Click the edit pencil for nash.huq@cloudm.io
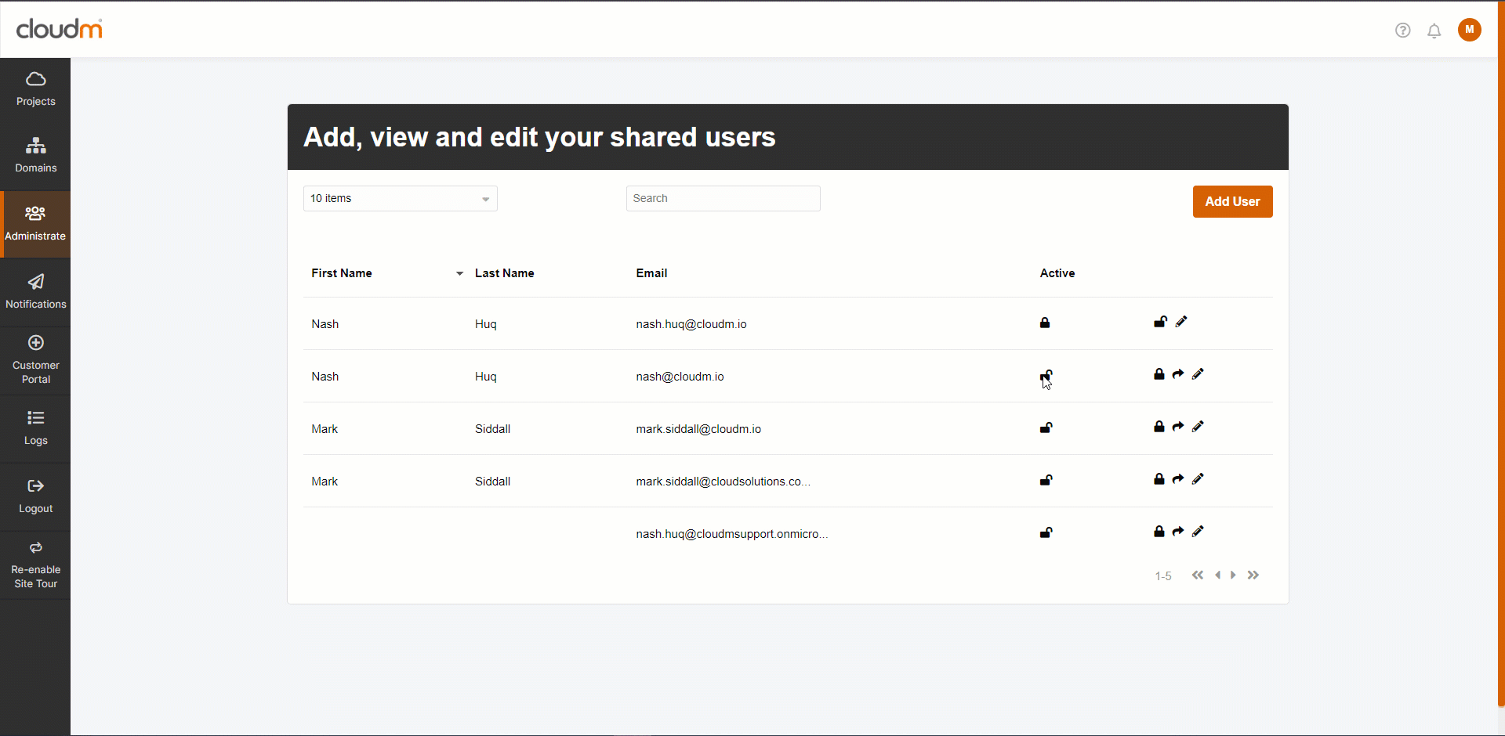Image resolution: width=1505 pixels, height=736 pixels. (x=1181, y=322)
